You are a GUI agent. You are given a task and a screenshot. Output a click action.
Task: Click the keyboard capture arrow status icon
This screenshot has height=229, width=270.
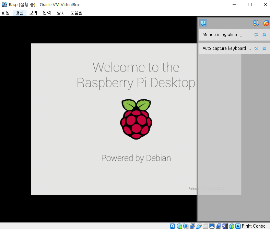click(x=238, y=226)
